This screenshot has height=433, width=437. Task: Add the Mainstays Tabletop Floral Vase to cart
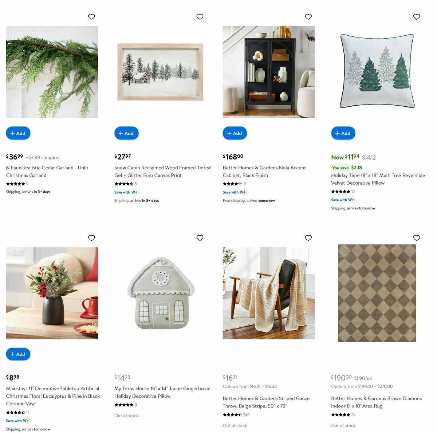tap(18, 354)
